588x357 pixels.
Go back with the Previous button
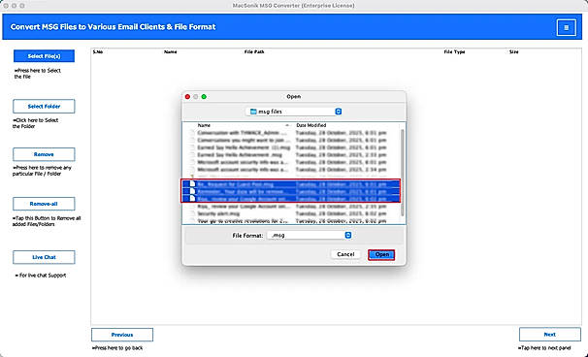click(122, 335)
